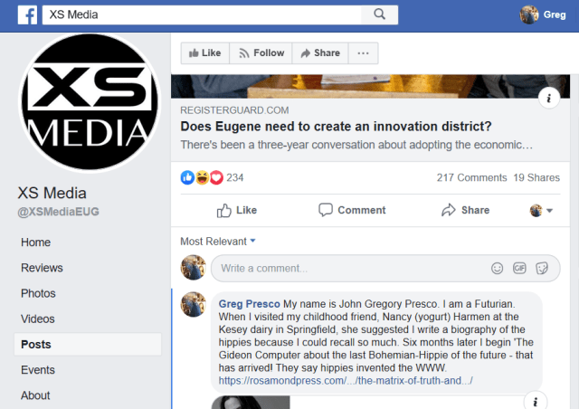Open Photos in the sidebar menu
The height and width of the screenshot is (409, 579).
tap(38, 293)
